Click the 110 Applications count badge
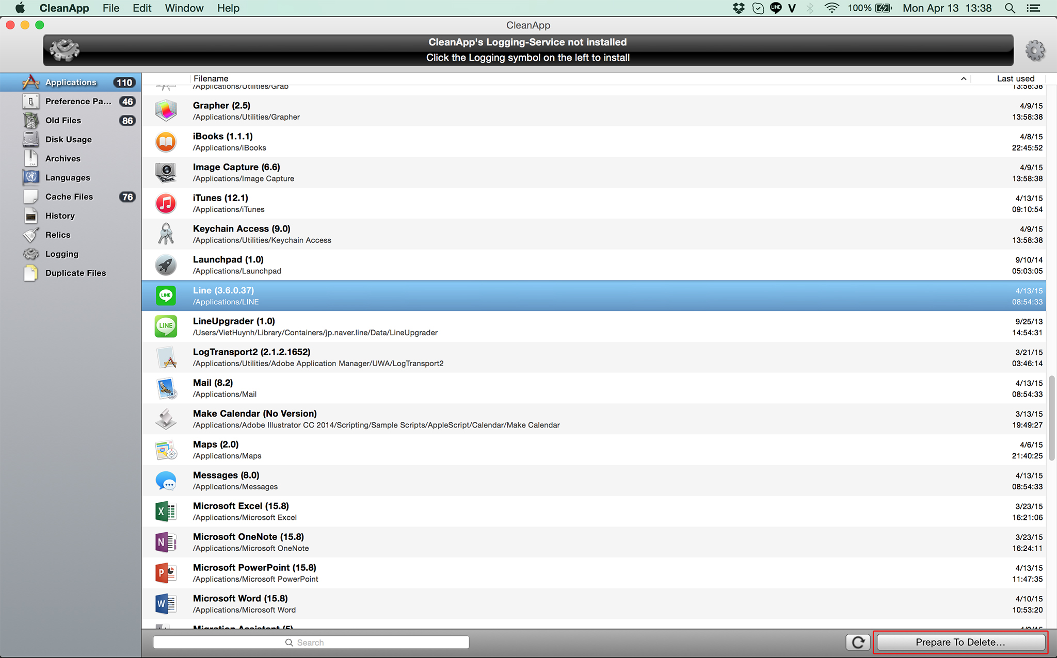Image resolution: width=1057 pixels, height=658 pixels. [x=124, y=83]
